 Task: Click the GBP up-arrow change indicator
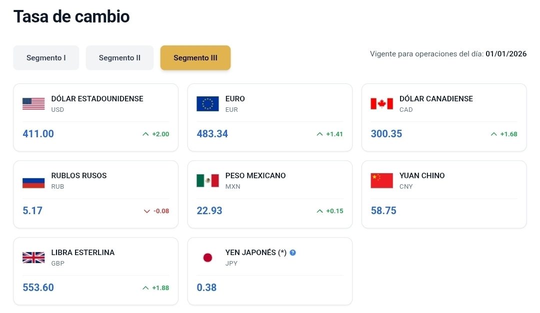[x=146, y=288]
